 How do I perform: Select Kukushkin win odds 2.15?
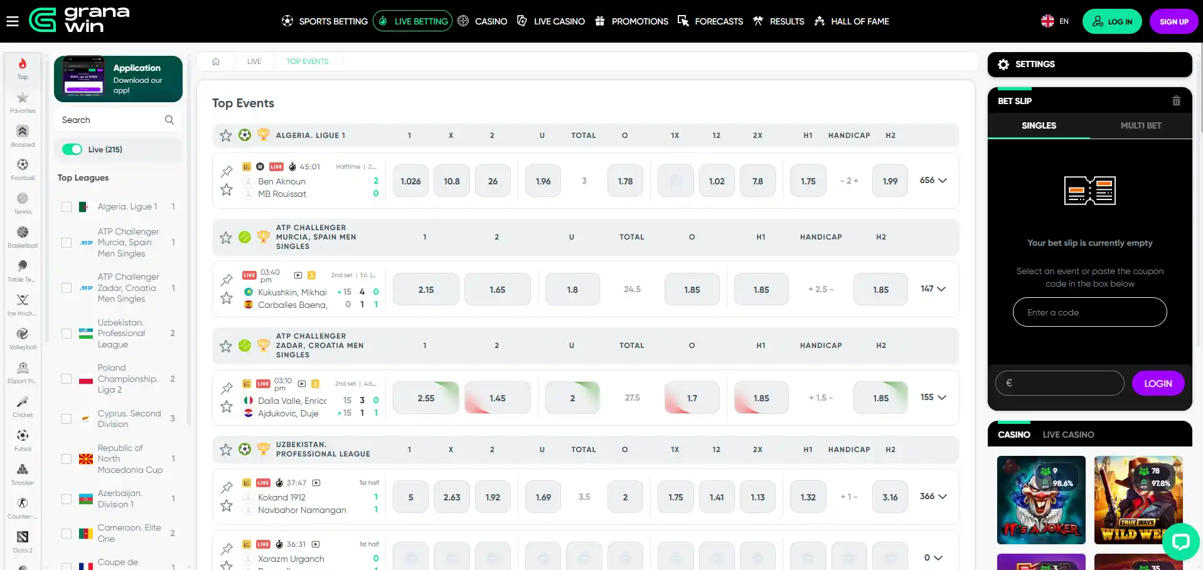[426, 290]
